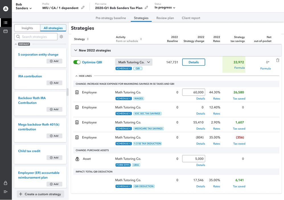284x200 pixels.
Task: Click the lock icon in the sidebar
Action: pos(6,183)
